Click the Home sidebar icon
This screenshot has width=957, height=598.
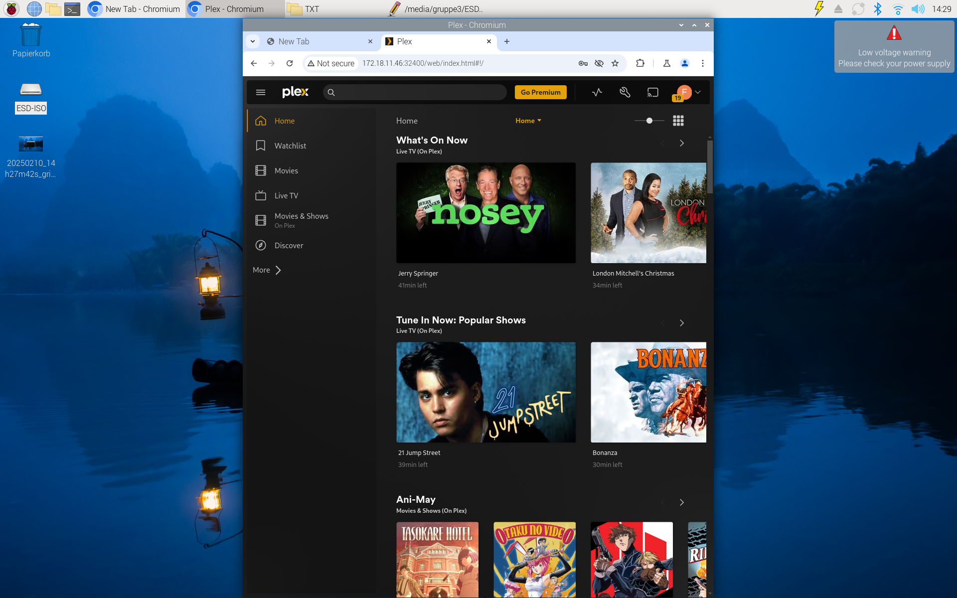(x=260, y=121)
